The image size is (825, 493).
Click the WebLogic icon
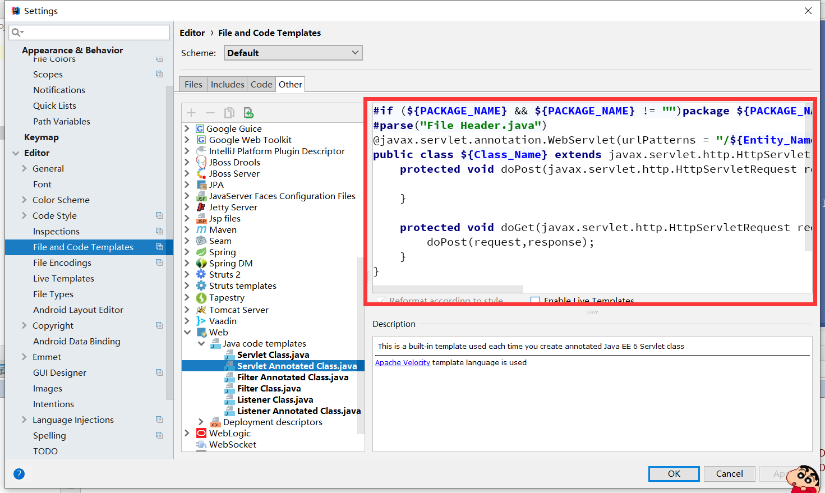tap(201, 433)
